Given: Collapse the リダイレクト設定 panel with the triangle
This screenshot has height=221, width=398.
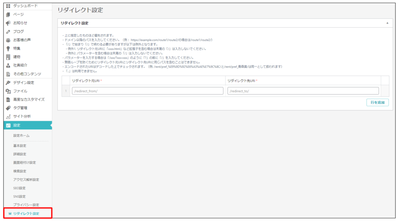Looking at the screenshot, I should point(387,23).
